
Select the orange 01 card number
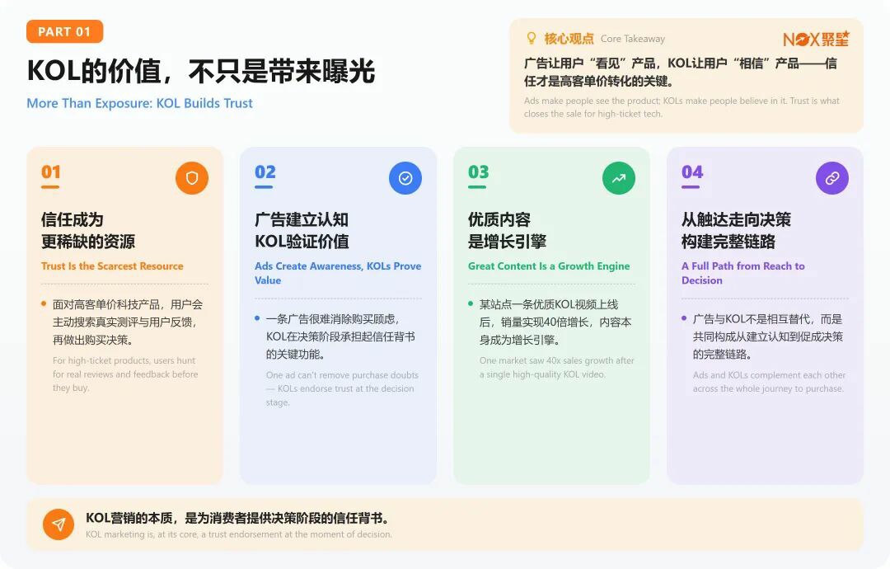click(x=50, y=172)
